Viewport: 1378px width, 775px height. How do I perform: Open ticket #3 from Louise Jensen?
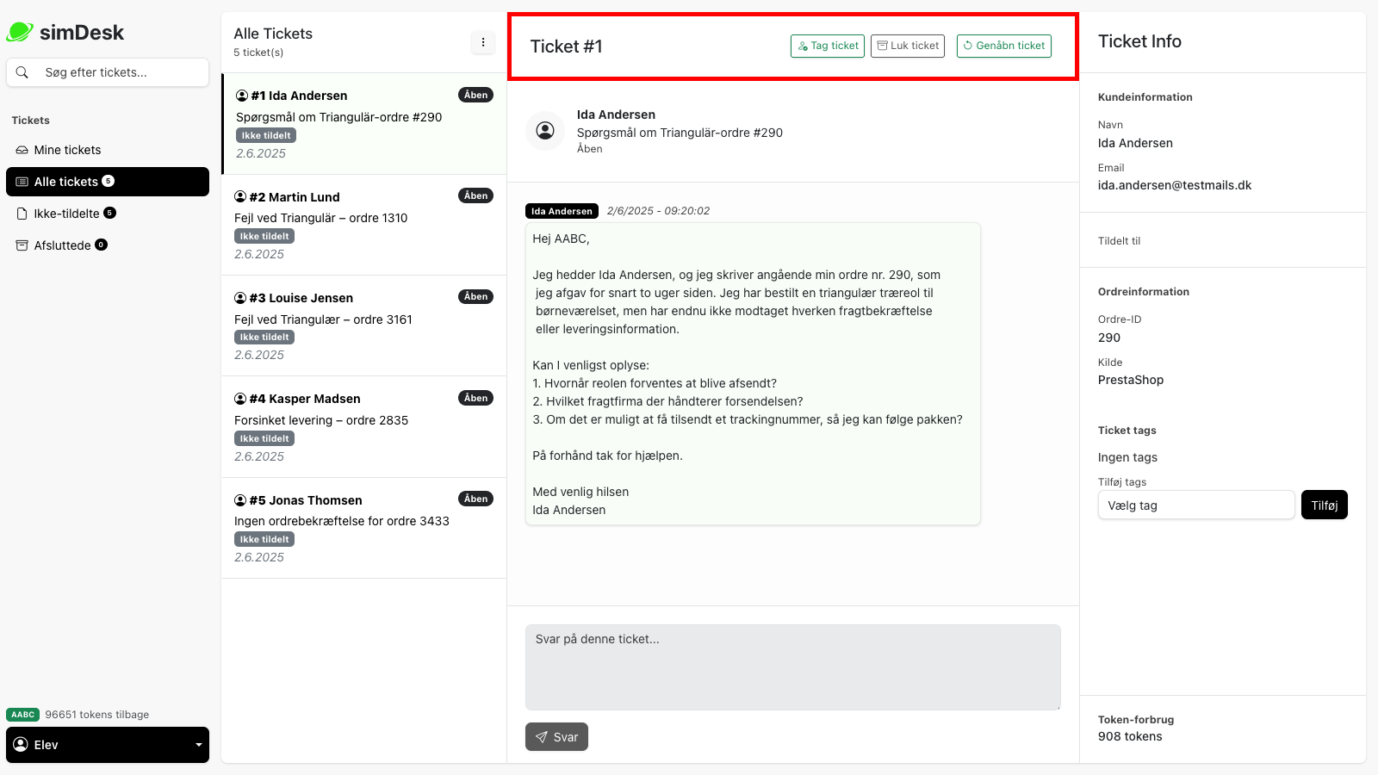point(362,325)
